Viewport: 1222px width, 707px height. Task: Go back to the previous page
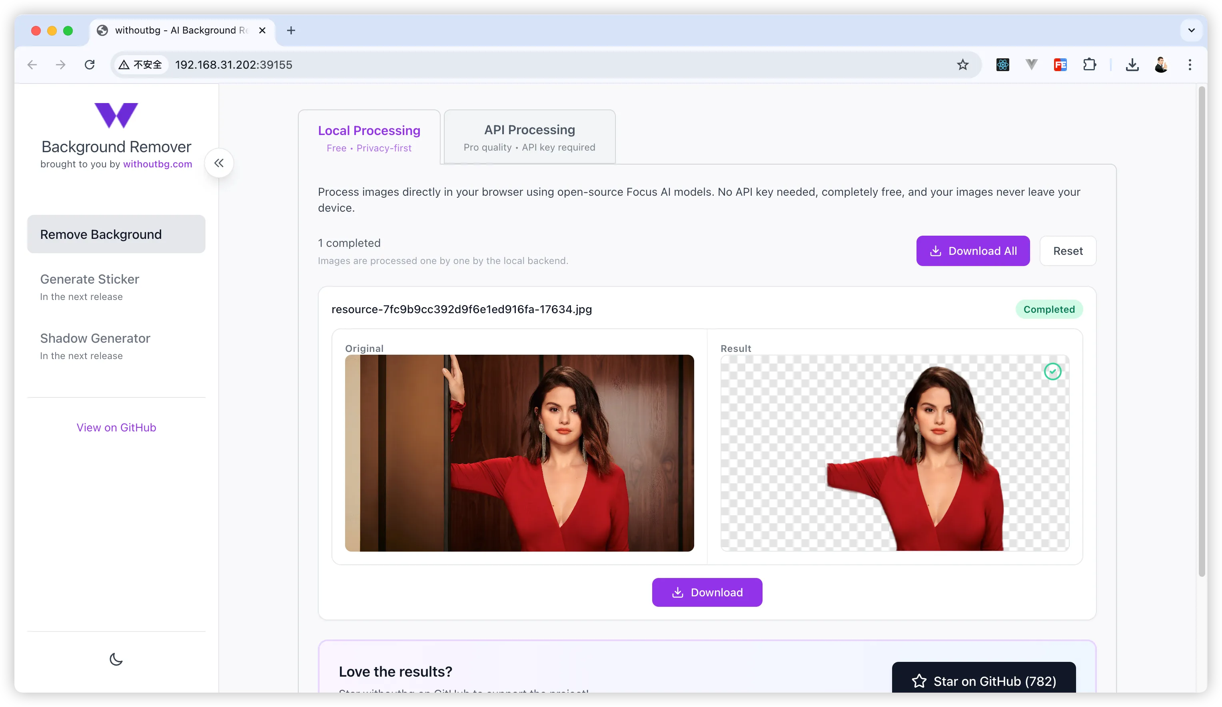(x=32, y=65)
